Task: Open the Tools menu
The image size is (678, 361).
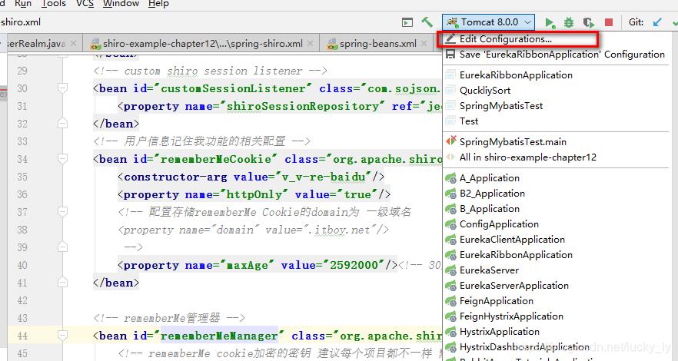Action: click(x=54, y=4)
